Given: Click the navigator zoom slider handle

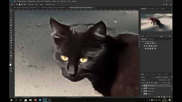Looking at the screenshot, I should [x=161, y=37].
